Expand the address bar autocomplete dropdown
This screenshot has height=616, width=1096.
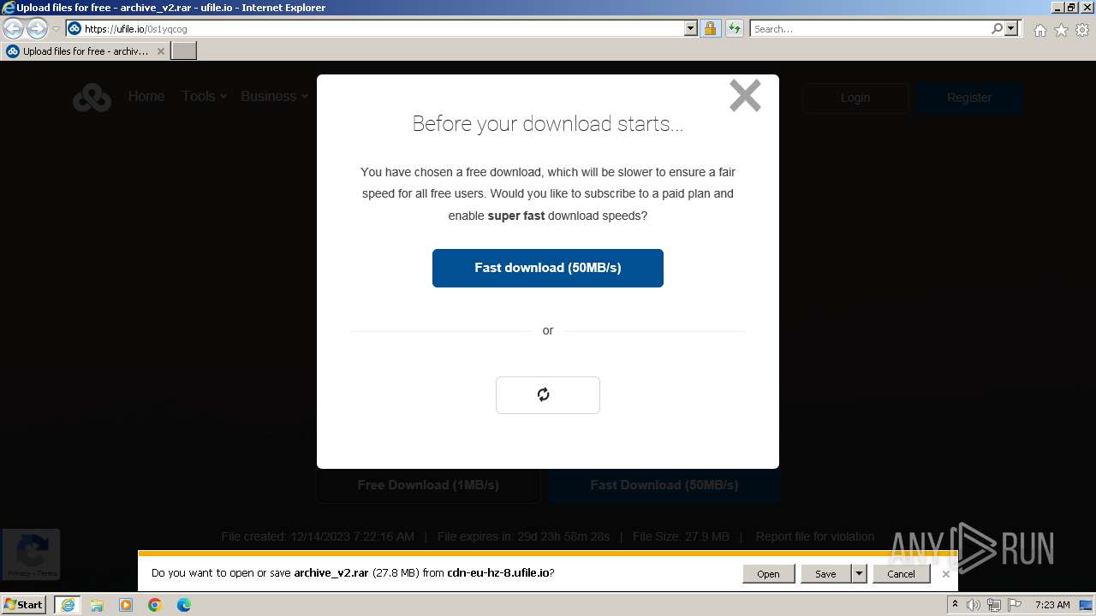pos(691,28)
